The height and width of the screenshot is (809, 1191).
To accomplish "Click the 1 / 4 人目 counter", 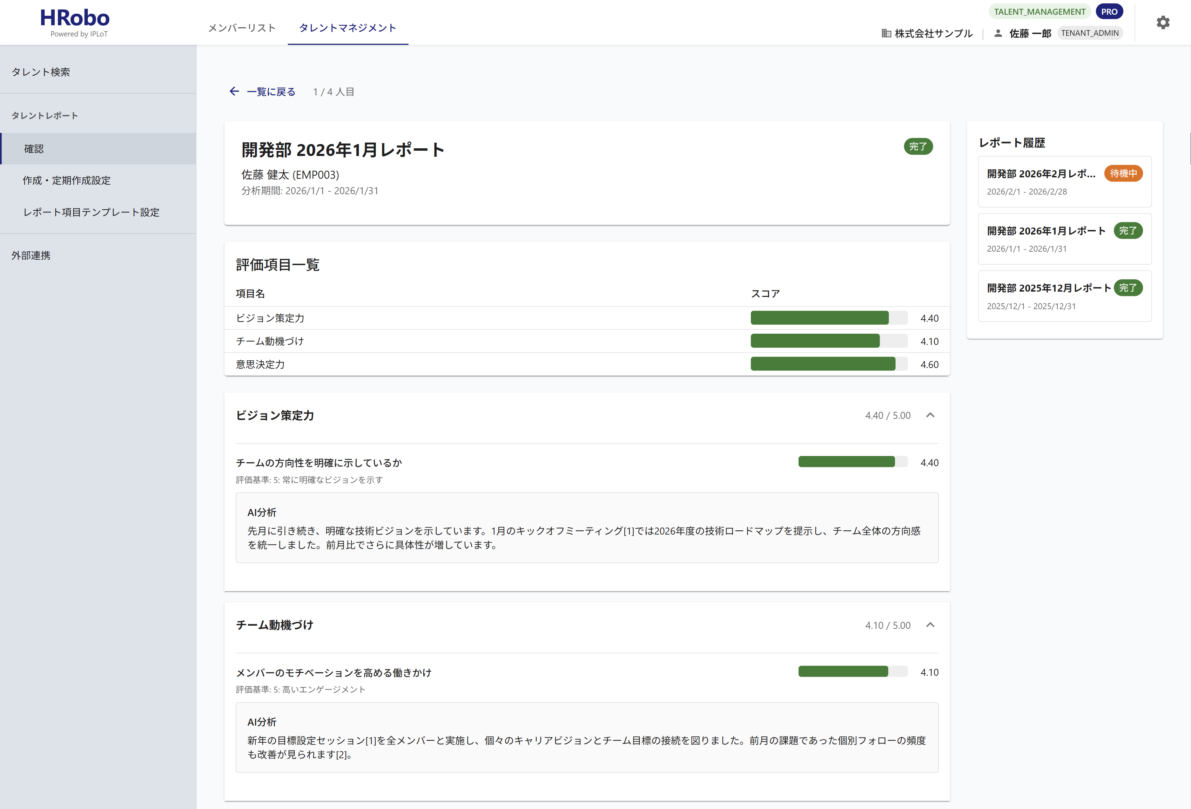I will [x=334, y=92].
